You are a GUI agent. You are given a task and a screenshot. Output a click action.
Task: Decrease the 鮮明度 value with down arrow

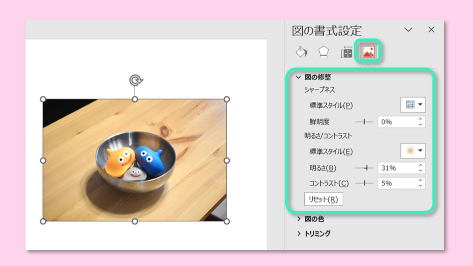click(x=420, y=124)
